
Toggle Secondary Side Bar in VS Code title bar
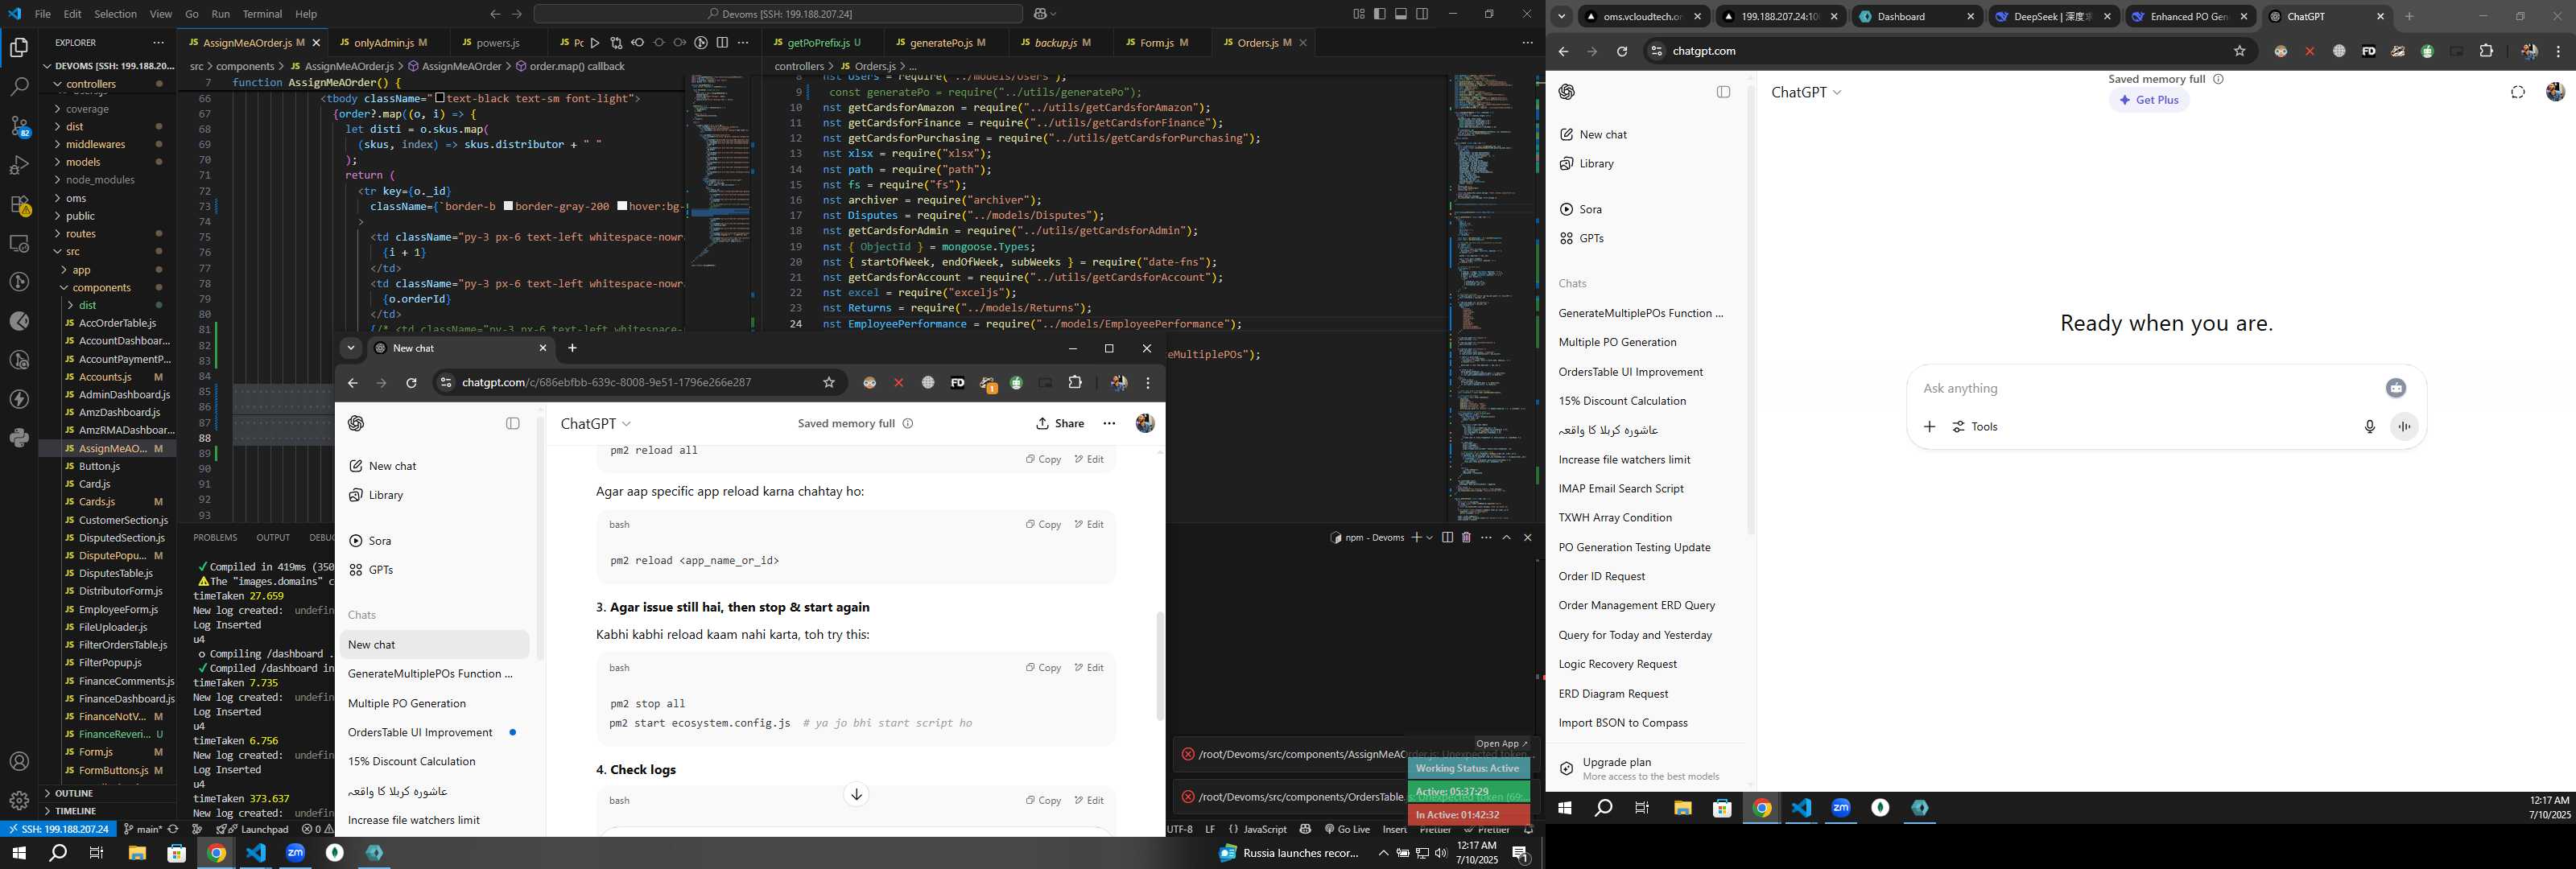pyautogui.click(x=1422, y=14)
